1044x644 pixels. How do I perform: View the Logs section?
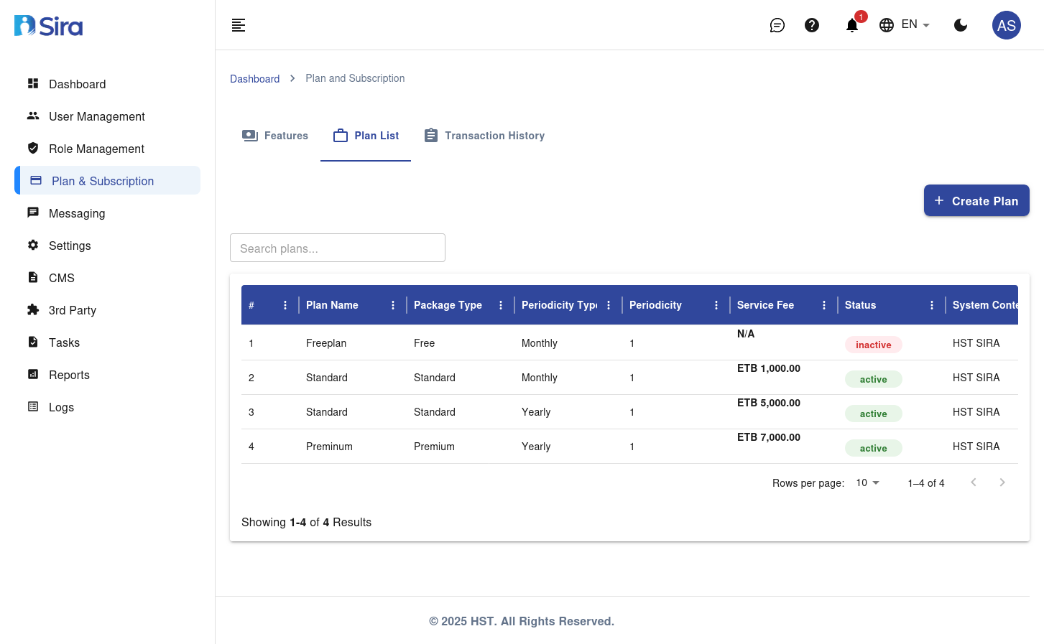[61, 407]
